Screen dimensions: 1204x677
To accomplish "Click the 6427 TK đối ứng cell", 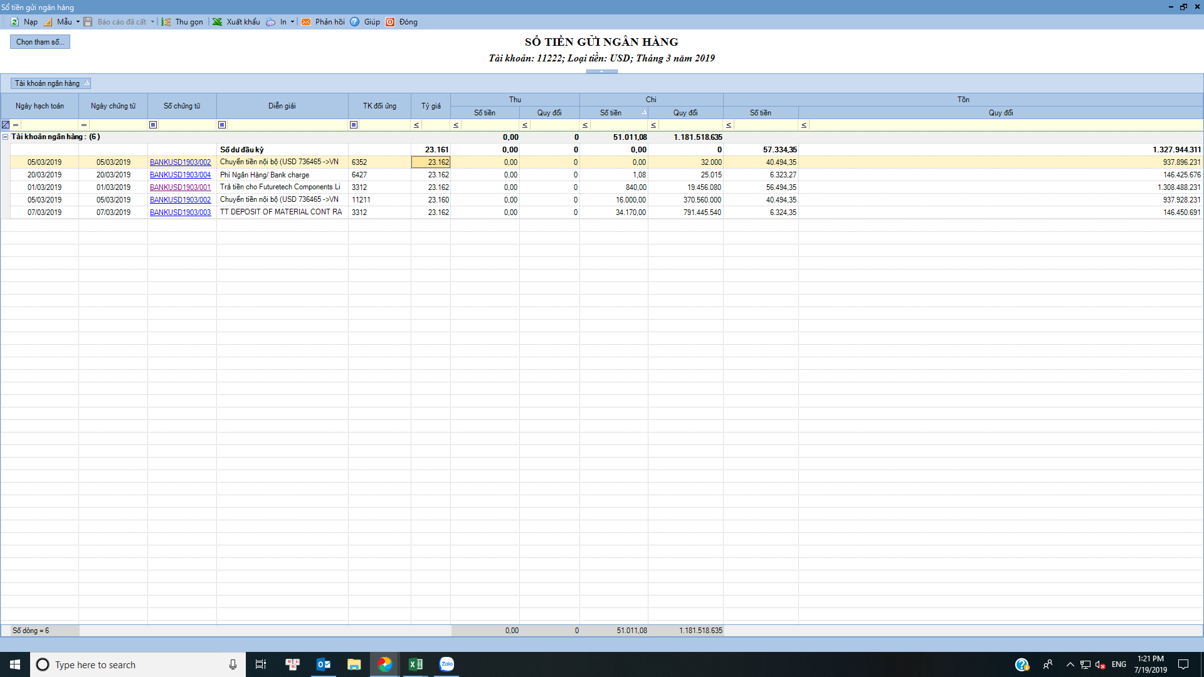I will [380, 175].
